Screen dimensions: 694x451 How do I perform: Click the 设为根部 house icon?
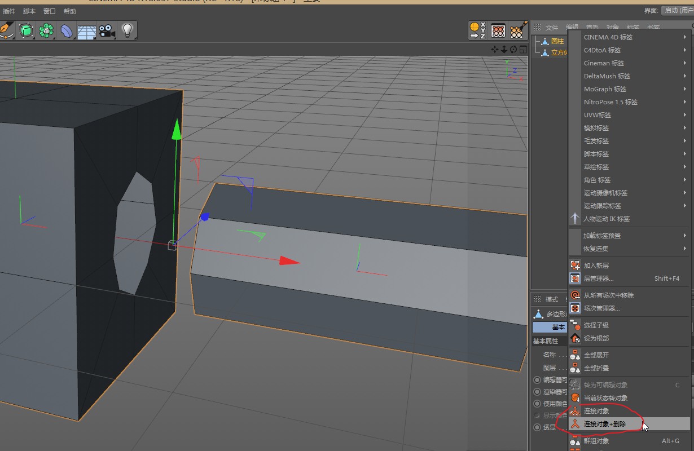pos(575,338)
